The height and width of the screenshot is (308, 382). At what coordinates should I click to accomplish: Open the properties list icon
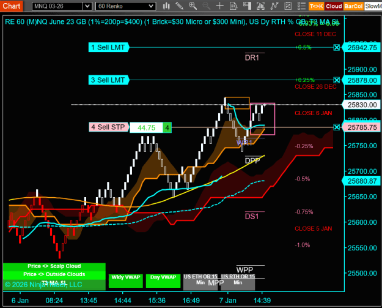(301, 6)
